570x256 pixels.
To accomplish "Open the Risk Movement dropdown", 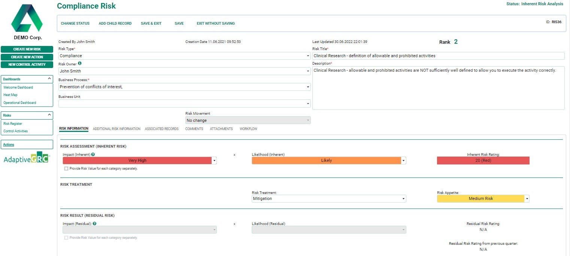I will (248, 120).
